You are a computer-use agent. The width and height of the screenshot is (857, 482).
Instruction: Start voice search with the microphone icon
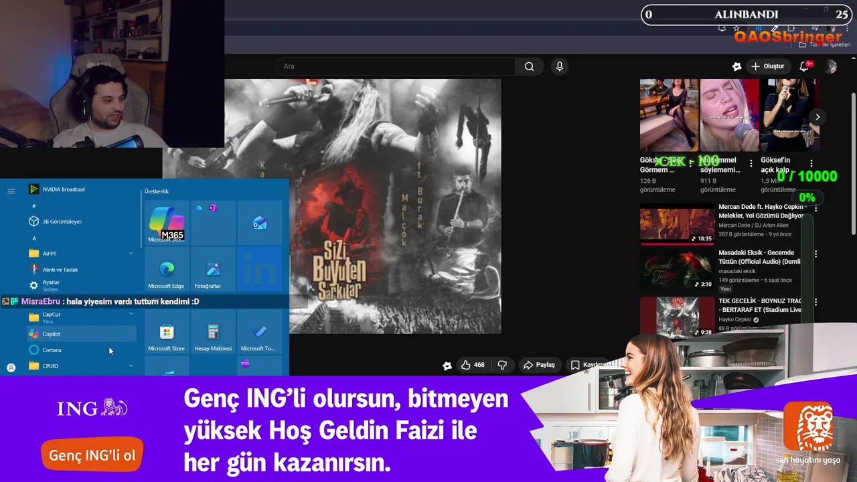tap(560, 66)
